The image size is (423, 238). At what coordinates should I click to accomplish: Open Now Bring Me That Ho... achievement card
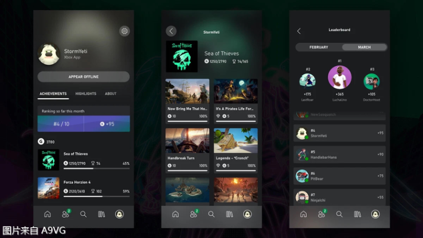[x=188, y=101]
